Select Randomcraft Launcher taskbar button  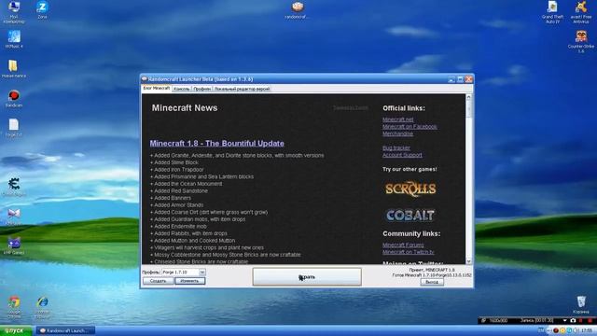65,330
